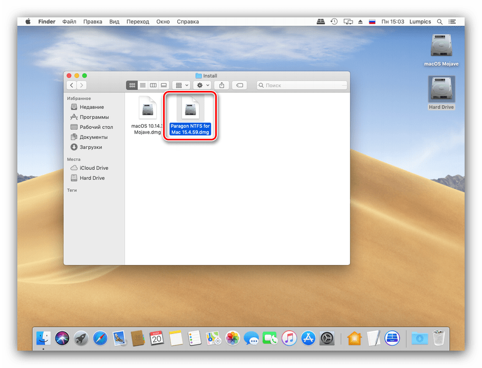482x368 pixels.
Task: Click the Lumpics user name in menu bar
Action: point(420,22)
